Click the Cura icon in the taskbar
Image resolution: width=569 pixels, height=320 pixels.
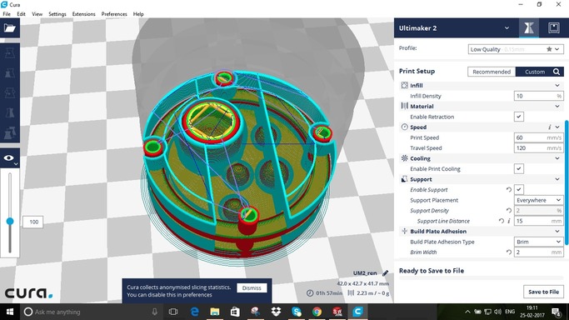(357, 312)
